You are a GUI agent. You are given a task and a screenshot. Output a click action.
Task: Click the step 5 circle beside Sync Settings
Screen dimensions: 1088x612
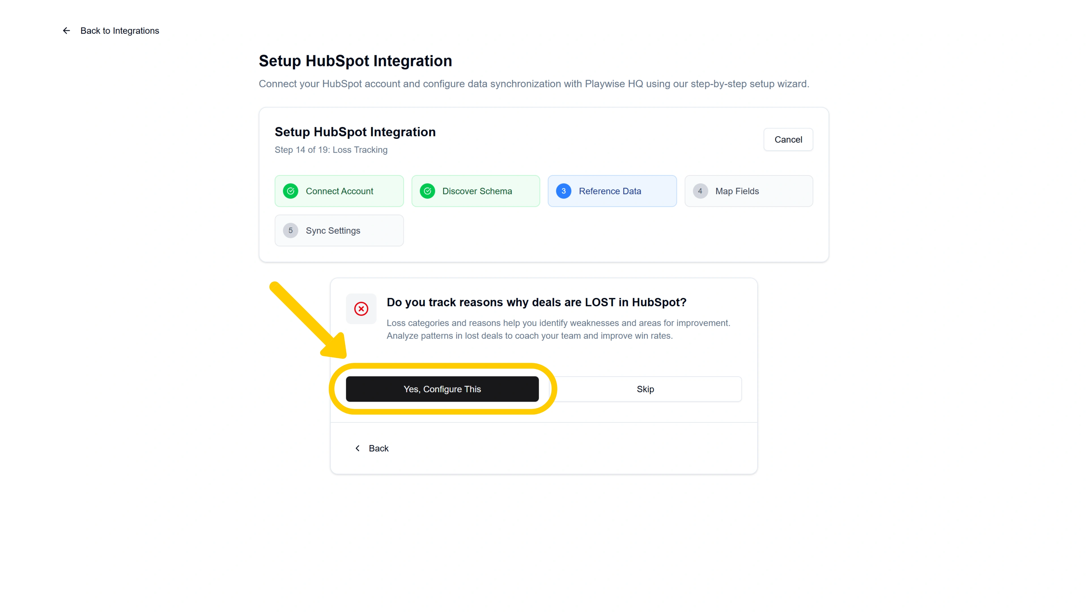pyautogui.click(x=291, y=230)
